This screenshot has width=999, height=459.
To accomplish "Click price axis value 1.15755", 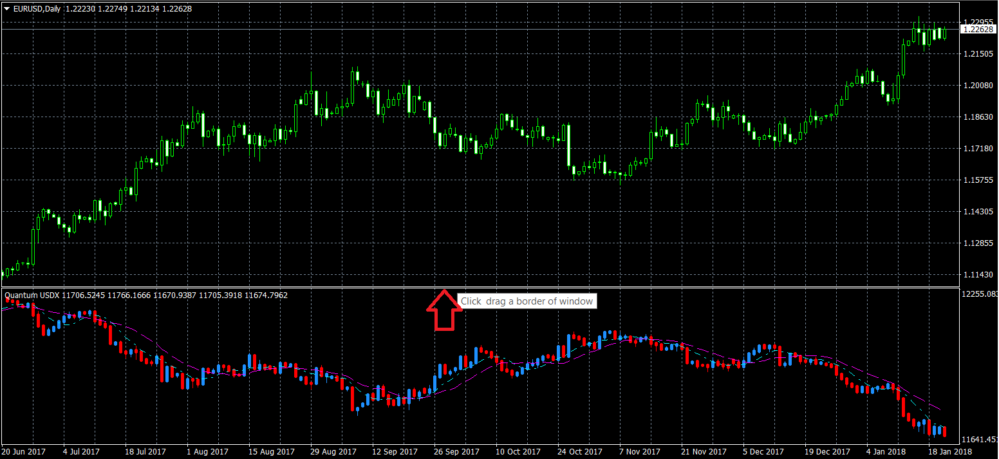I will pyautogui.click(x=977, y=180).
